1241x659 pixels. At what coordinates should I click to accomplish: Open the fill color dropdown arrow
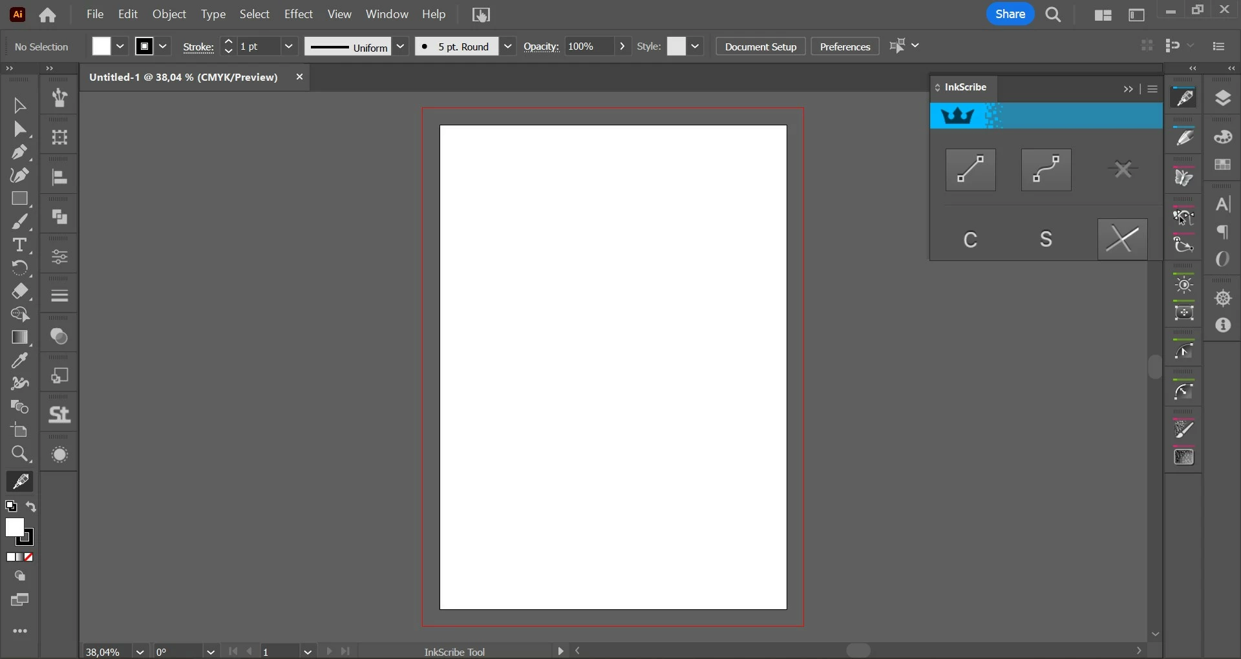coord(120,47)
